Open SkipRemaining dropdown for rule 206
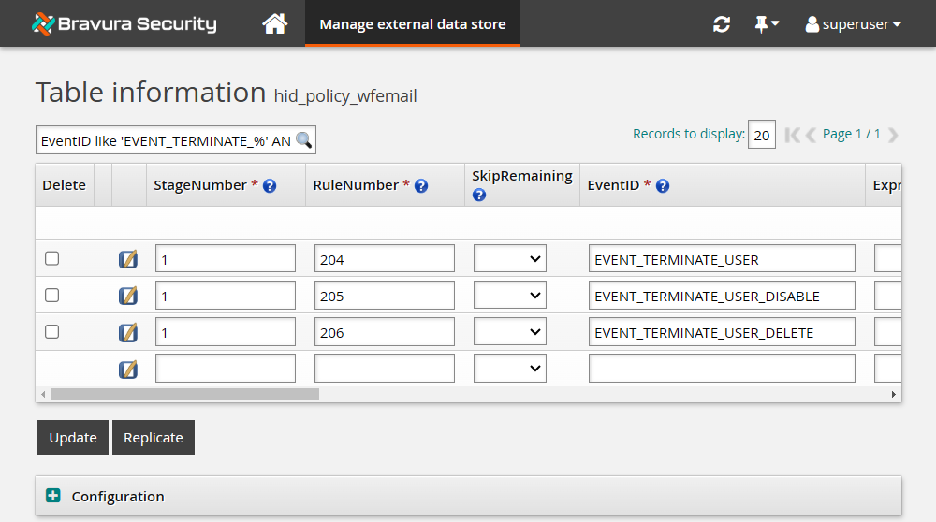 point(510,332)
